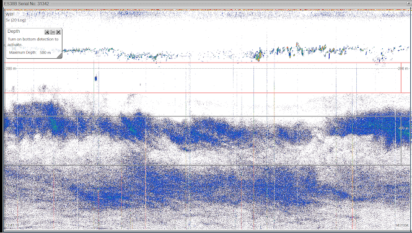This screenshot has height=233, width=412.
Task: Click the 14:11:04 time label bottom right
Action: tap(402, 226)
